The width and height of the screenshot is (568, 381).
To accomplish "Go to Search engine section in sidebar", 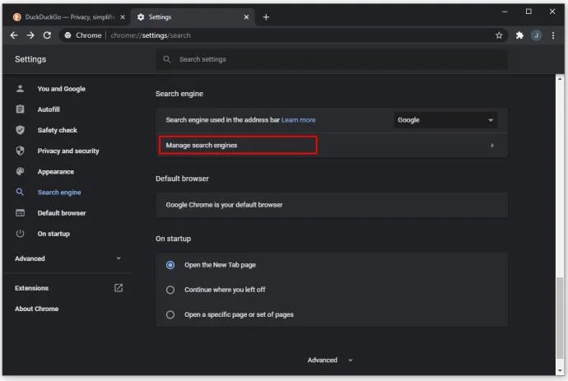I will [59, 193].
